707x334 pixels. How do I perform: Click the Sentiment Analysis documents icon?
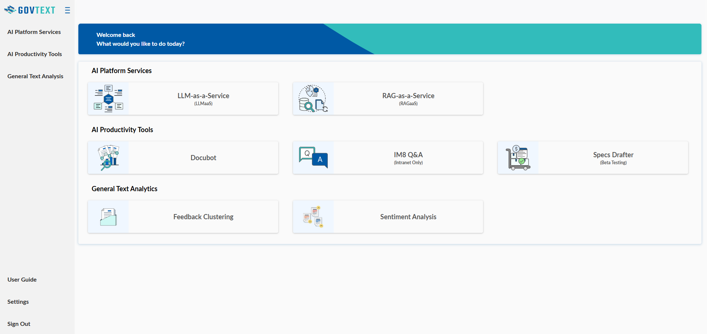[313, 217]
